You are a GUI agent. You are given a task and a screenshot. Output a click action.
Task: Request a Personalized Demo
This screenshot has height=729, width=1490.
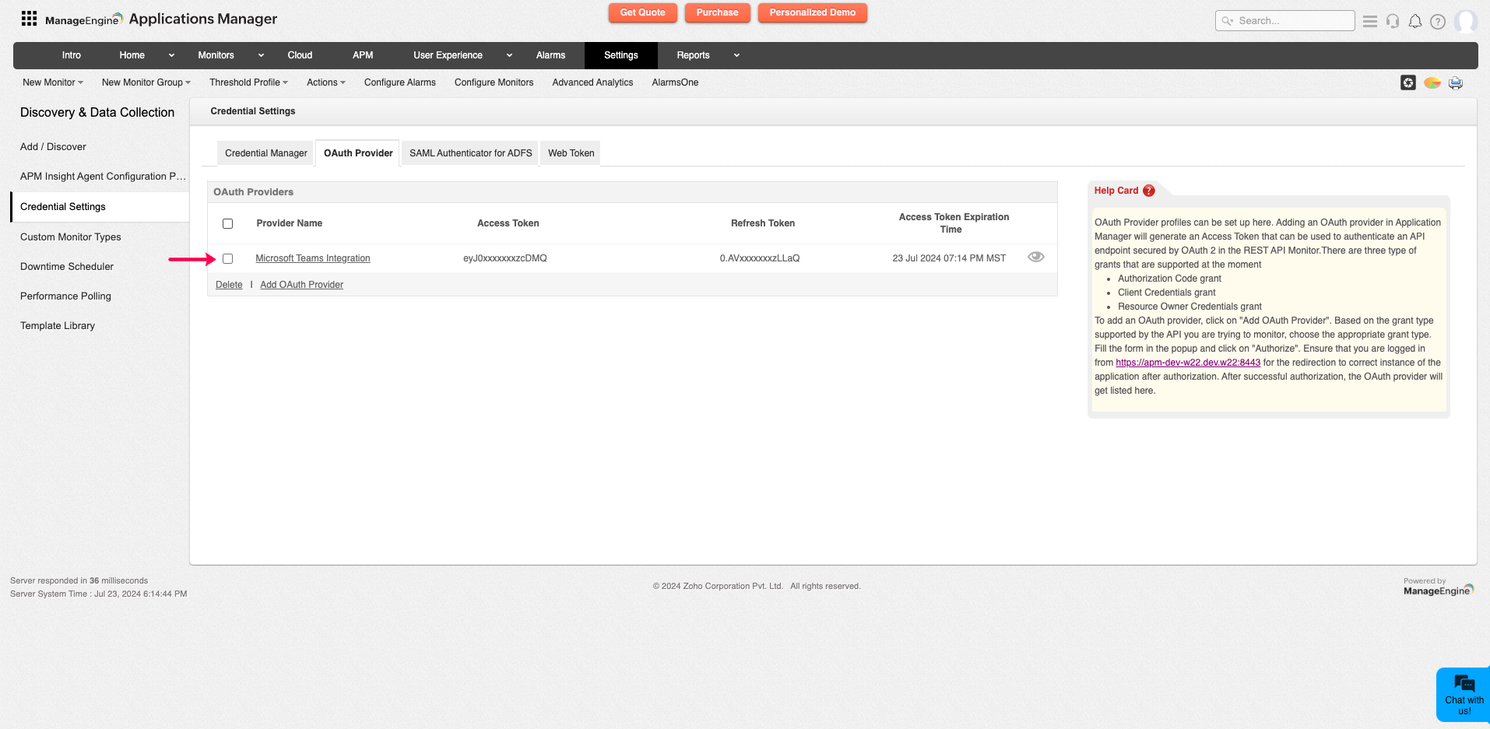coord(813,12)
